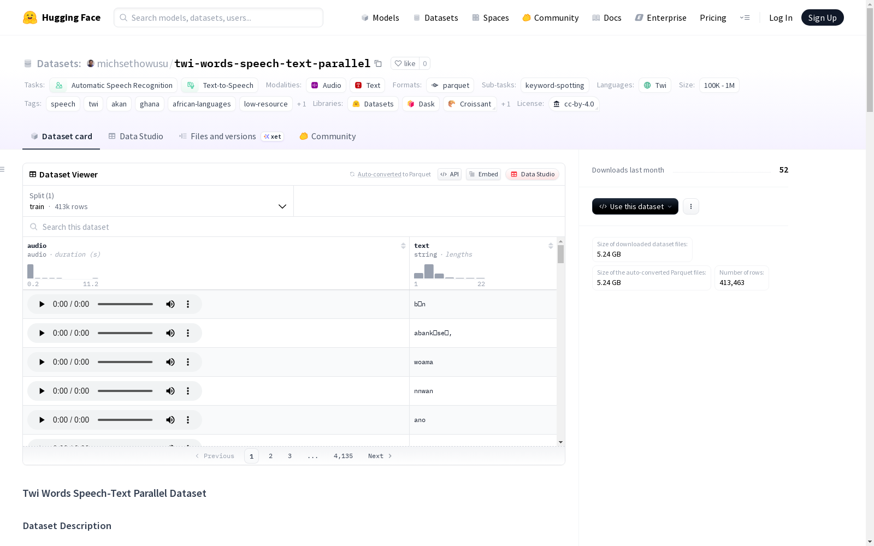Mute audio in the ano row

click(170, 420)
